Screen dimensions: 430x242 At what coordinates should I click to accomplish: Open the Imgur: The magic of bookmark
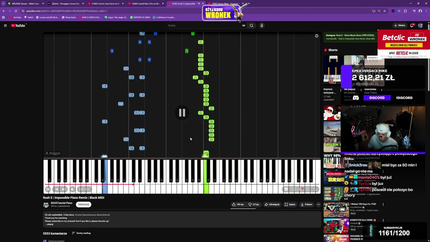point(116,17)
